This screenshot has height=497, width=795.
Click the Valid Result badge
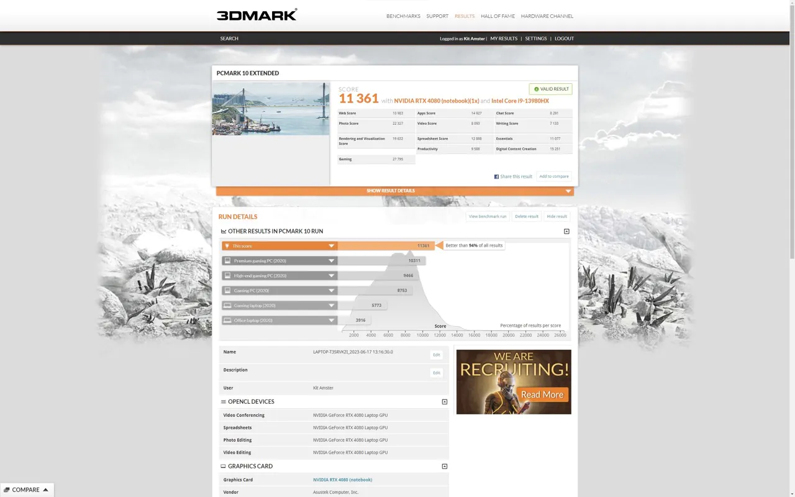click(x=551, y=89)
